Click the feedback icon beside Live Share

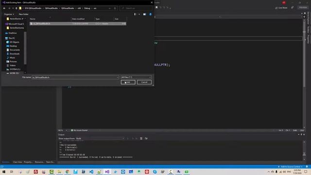pos(293,8)
